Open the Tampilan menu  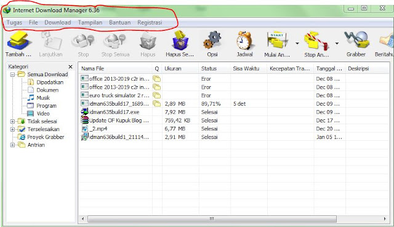click(90, 22)
